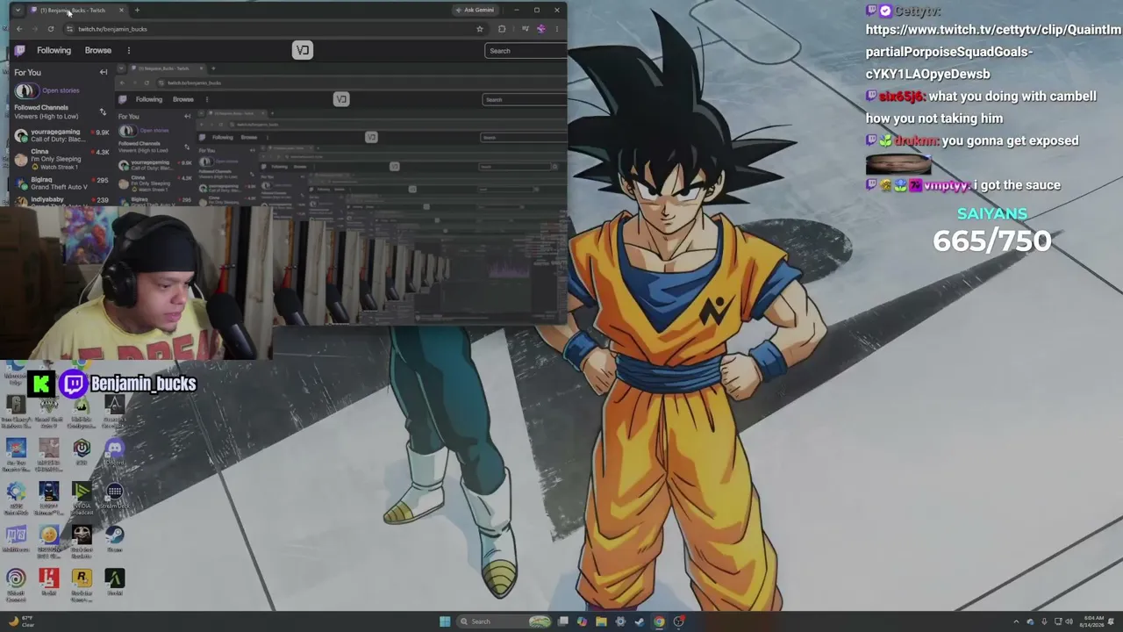The height and width of the screenshot is (632, 1123).
Task: Open Steam from the taskbar
Action: [640, 621]
